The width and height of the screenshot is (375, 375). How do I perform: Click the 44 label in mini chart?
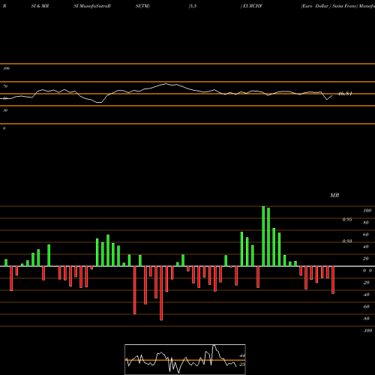click(x=242, y=355)
